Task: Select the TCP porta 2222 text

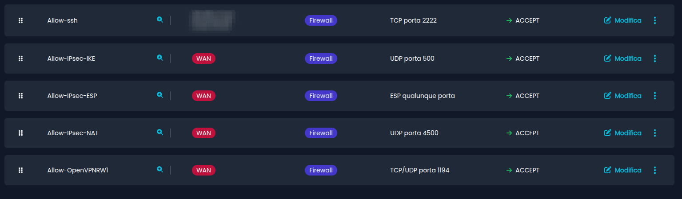Action: [413, 20]
